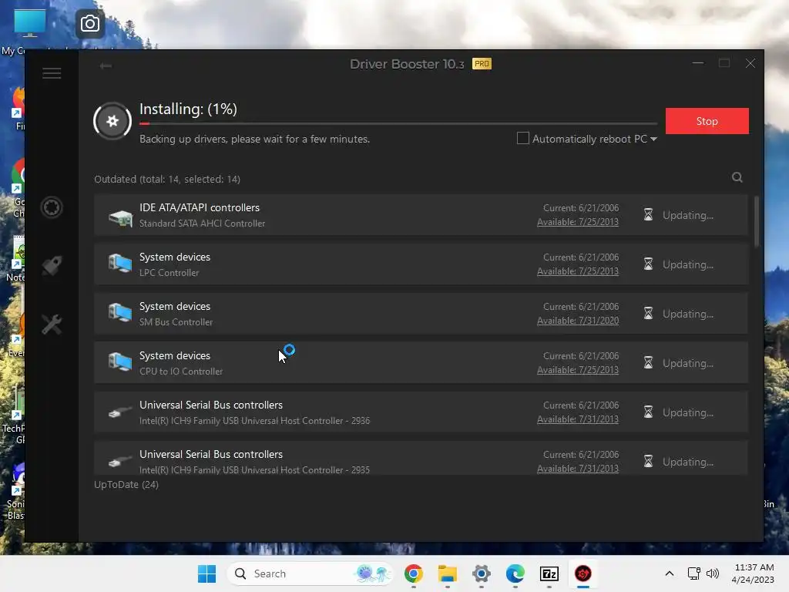Viewport: 789px width, 592px height.
Task: Open File Explorer from taskbar
Action: coord(448,573)
